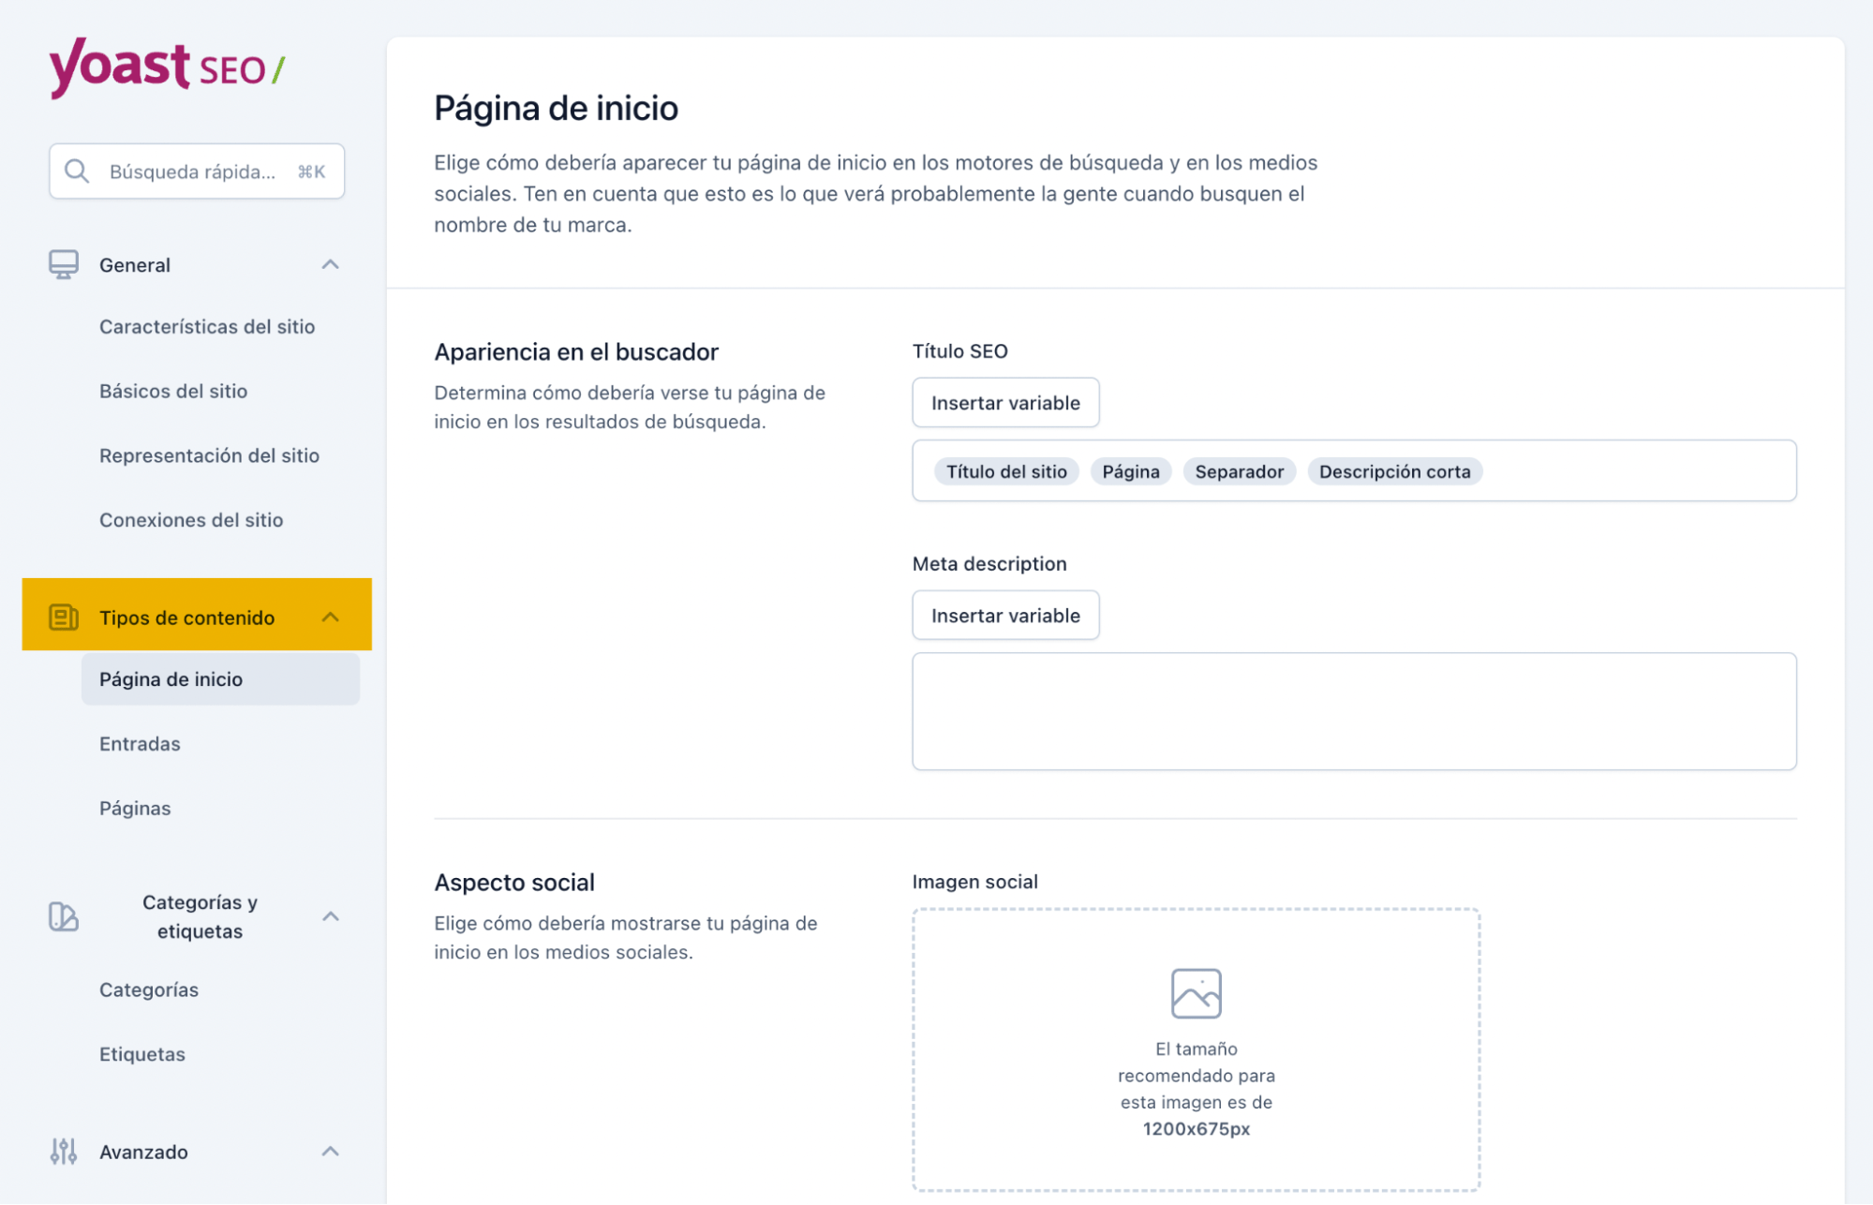This screenshot has height=1205, width=1873.
Task: Click the Yoast SEO logo
Action: pos(165,67)
